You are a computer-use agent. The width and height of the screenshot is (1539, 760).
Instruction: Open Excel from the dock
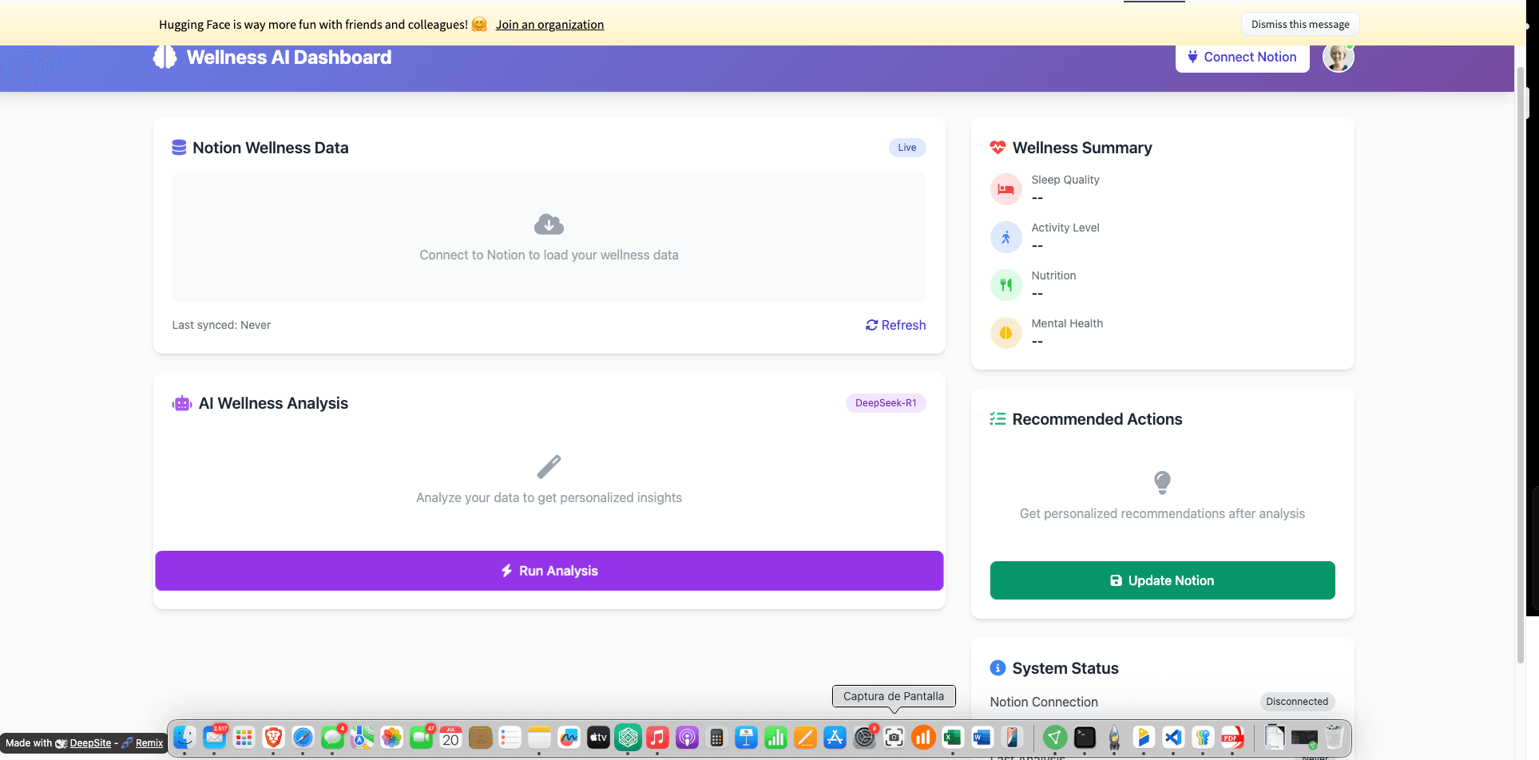tap(953, 738)
